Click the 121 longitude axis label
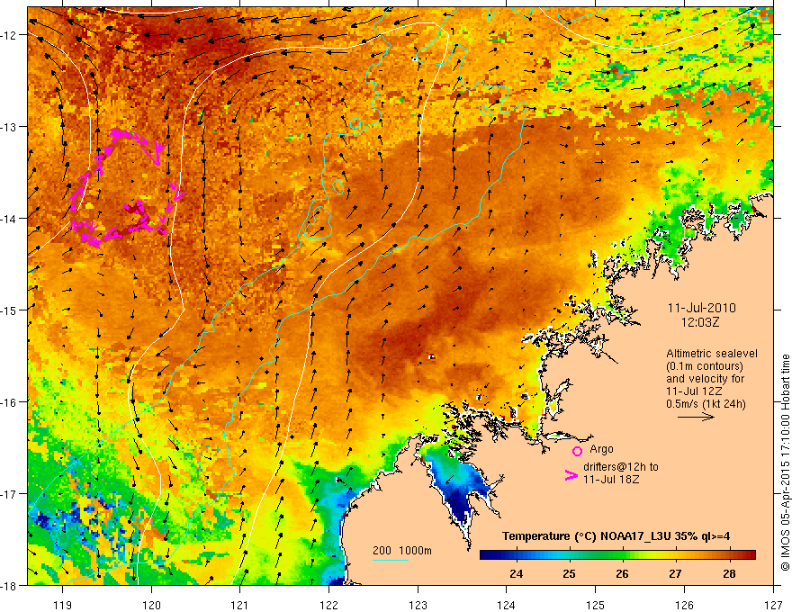 click(x=240, y=605)
